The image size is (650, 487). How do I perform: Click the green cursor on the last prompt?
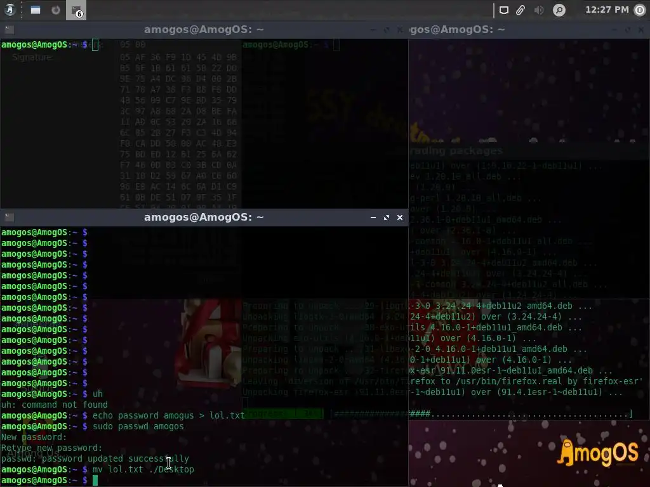click(x=95, y=481)
